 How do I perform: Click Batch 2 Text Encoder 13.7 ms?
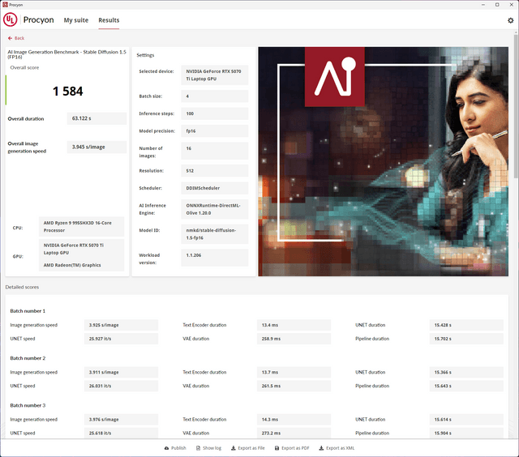(x=294, y=373)
